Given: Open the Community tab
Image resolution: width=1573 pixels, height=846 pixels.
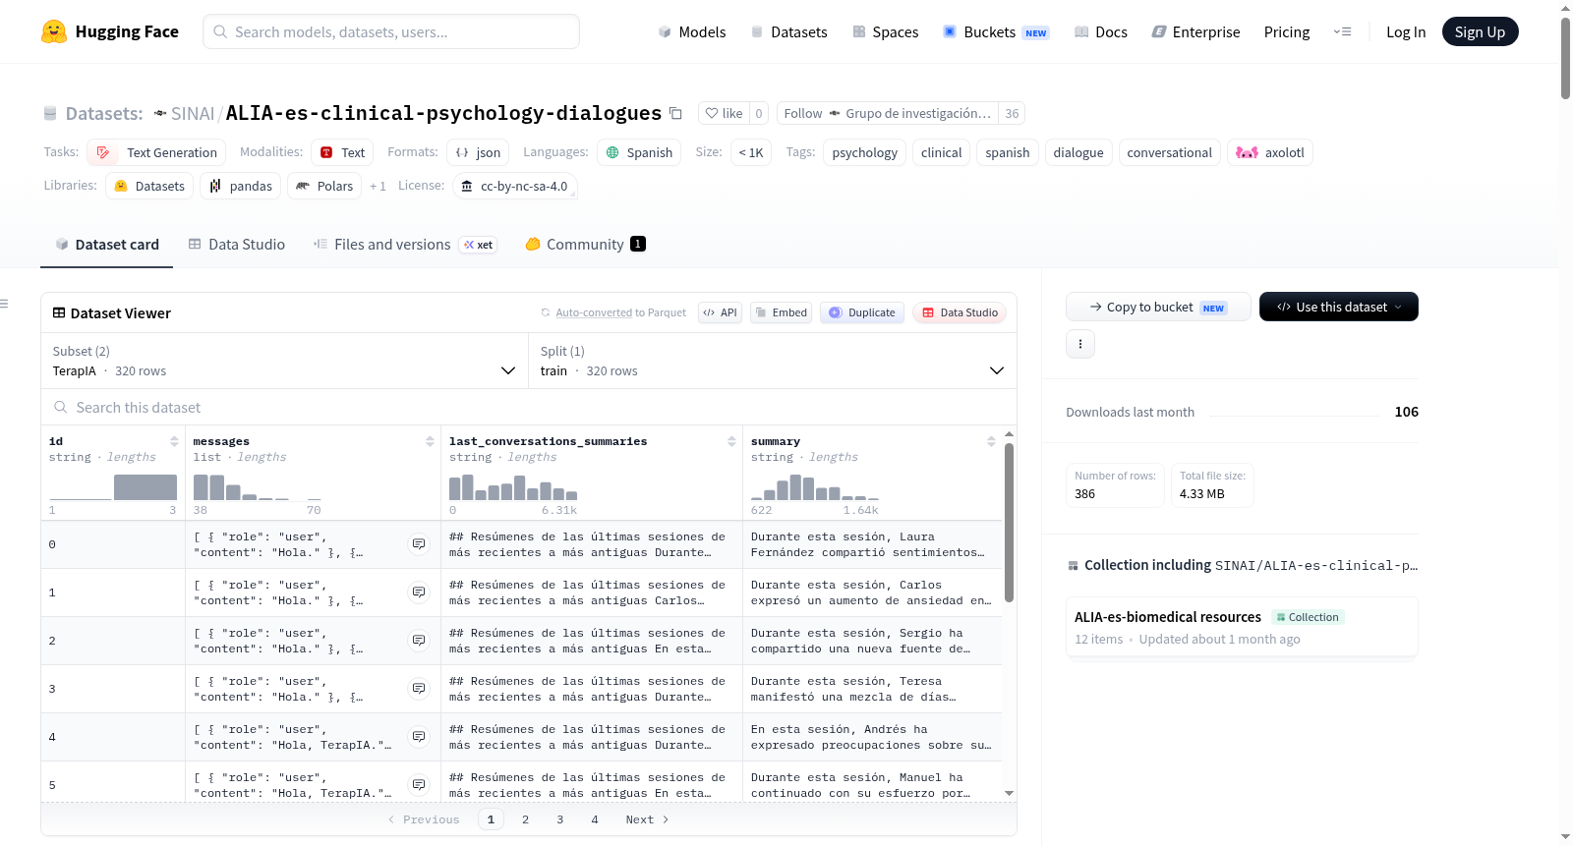Looking at the screenshot, I should tap(586, 244).
